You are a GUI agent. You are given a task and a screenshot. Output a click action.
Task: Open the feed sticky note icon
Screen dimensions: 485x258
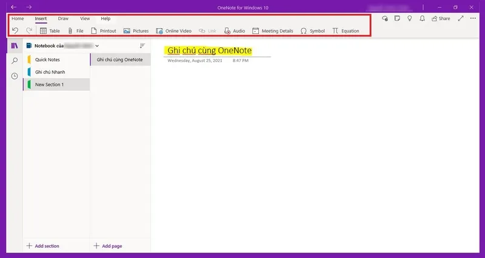tap(397, 19)
